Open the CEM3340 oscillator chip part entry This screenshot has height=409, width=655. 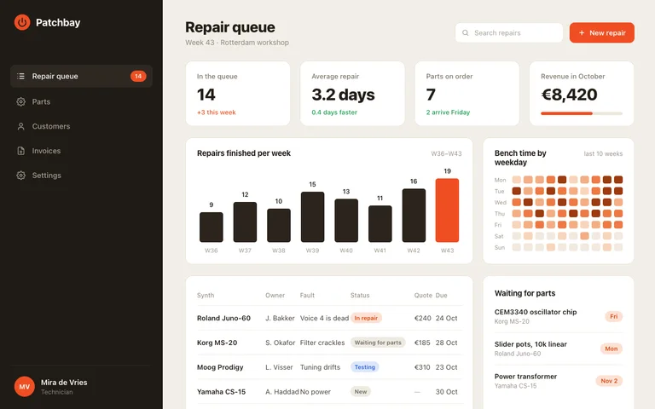(x=558, y=316)
